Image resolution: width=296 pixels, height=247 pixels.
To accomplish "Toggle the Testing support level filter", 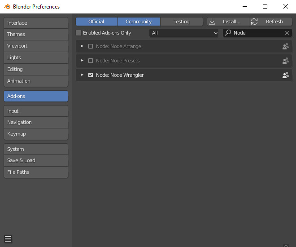I will [182, 22].
